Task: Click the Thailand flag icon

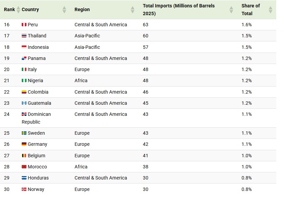Action: click(24, 36)
